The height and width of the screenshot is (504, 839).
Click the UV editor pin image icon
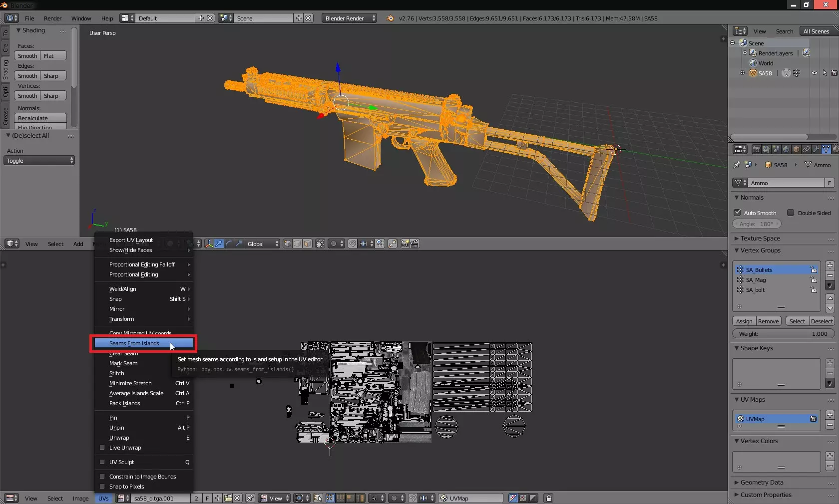tap(250, 498)
